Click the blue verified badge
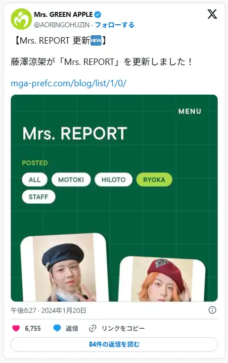This screenshot has height=363, width=228. (x=98, y=14)
